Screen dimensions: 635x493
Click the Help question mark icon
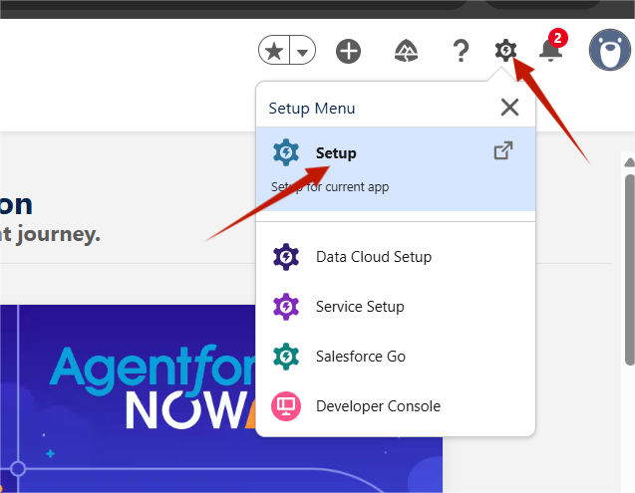(x=460, y=51)
